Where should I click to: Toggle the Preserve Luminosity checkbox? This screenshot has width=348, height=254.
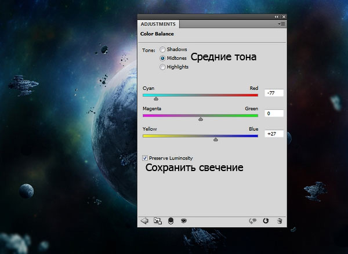145,158
